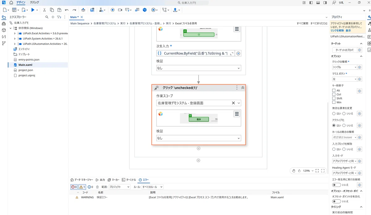Viewport: 371px width, 215px height.
Task: Toggle the warnings filter showing 1
Action: click(x=82, y=187)
